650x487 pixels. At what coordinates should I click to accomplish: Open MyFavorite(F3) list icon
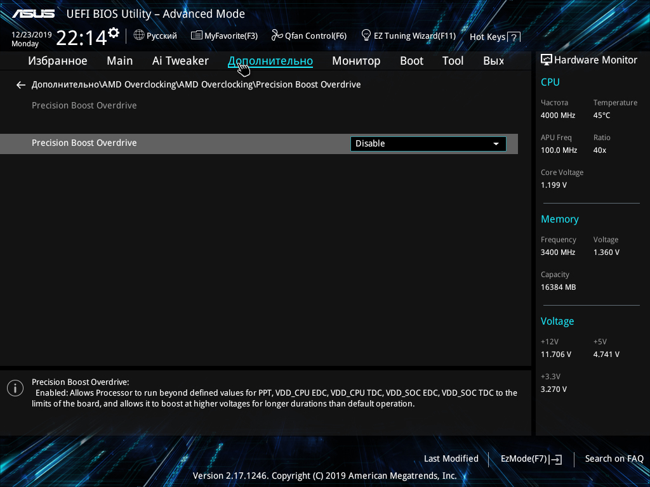(x=197, y=36)
